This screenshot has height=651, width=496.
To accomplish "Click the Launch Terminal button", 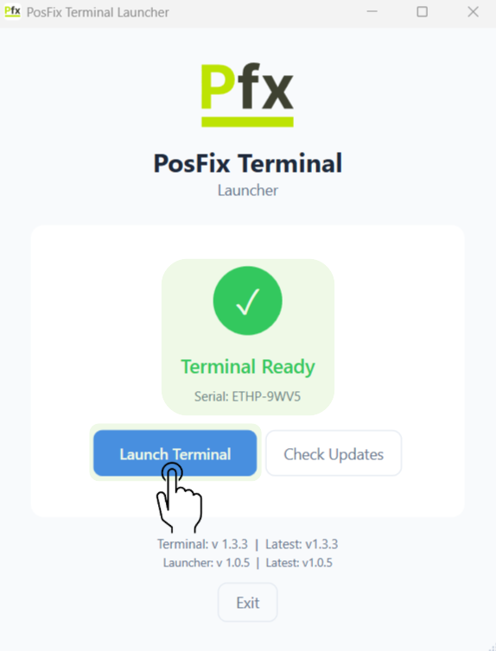I will tap(175, 453).
